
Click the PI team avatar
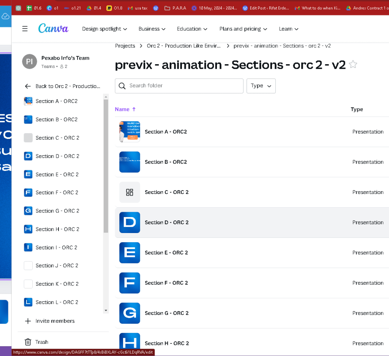pyautogui.click(x=30, y=61)
